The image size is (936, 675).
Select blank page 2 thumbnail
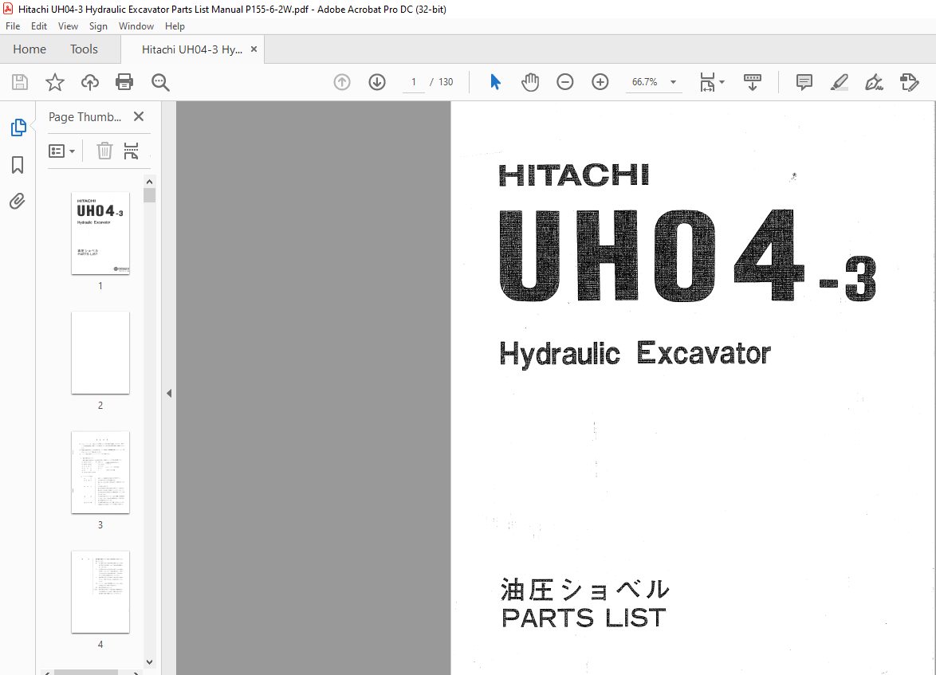100,352
